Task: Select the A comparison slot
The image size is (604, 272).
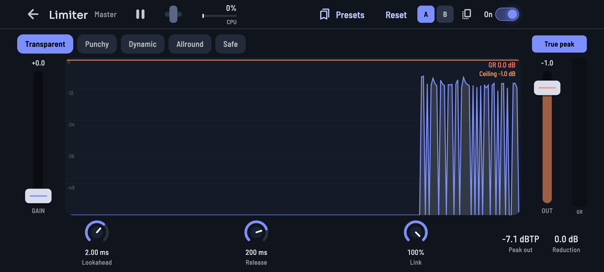Action: [x=426, y=14]
